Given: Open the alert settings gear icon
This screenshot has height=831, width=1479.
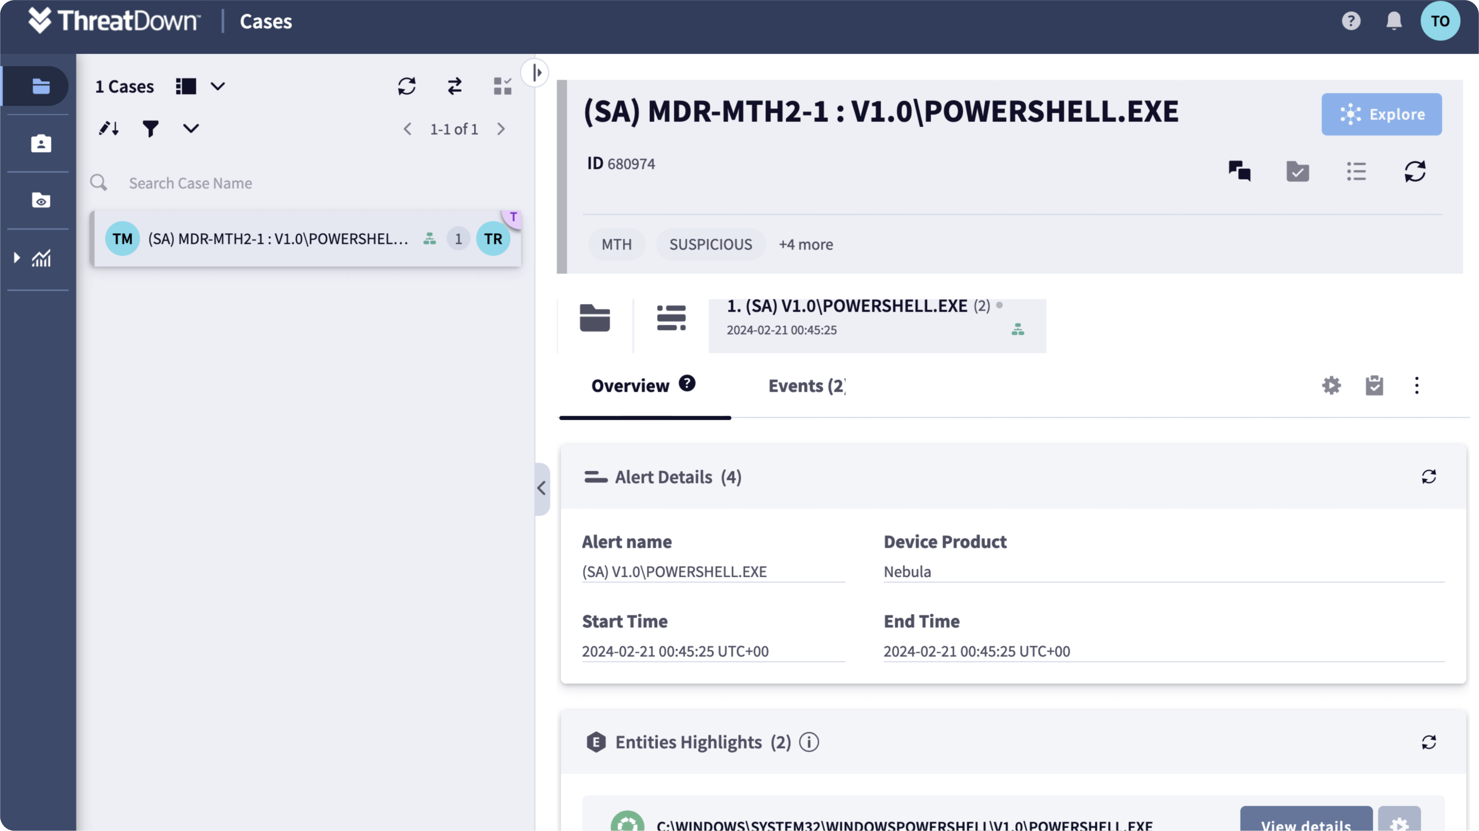Looking at the screenshot, I should click(1331, 386).
